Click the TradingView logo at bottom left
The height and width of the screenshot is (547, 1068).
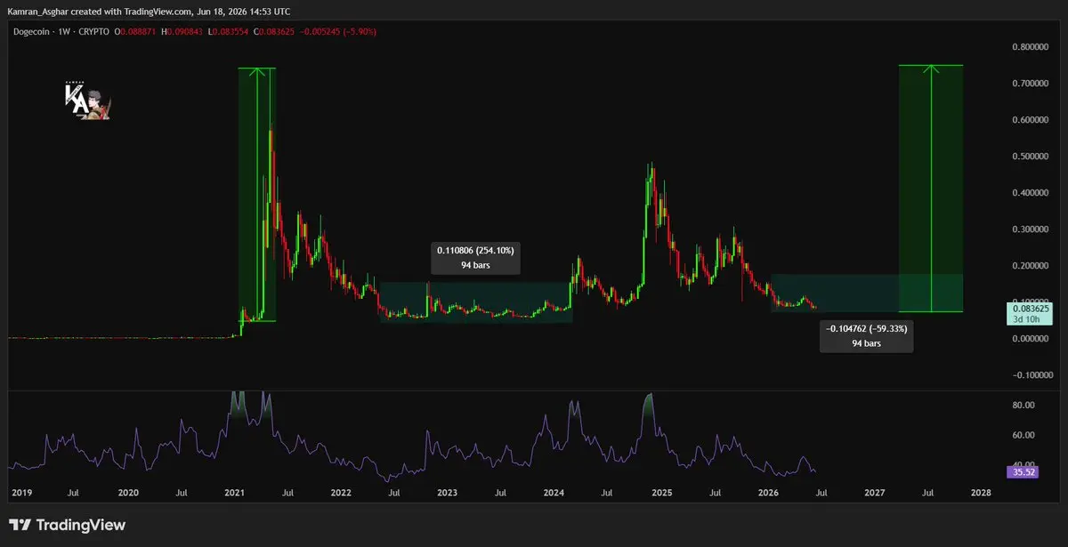68,525
